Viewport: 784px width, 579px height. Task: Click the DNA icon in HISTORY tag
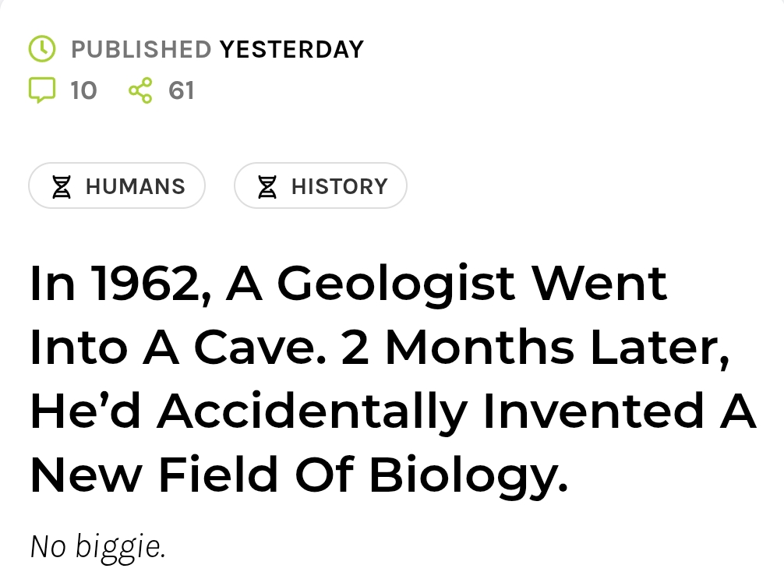click(267, 187)
